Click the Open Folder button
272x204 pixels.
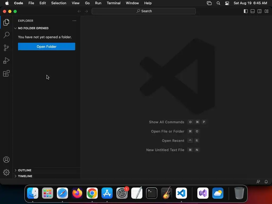pyautogui.click(x=46, y=46)
